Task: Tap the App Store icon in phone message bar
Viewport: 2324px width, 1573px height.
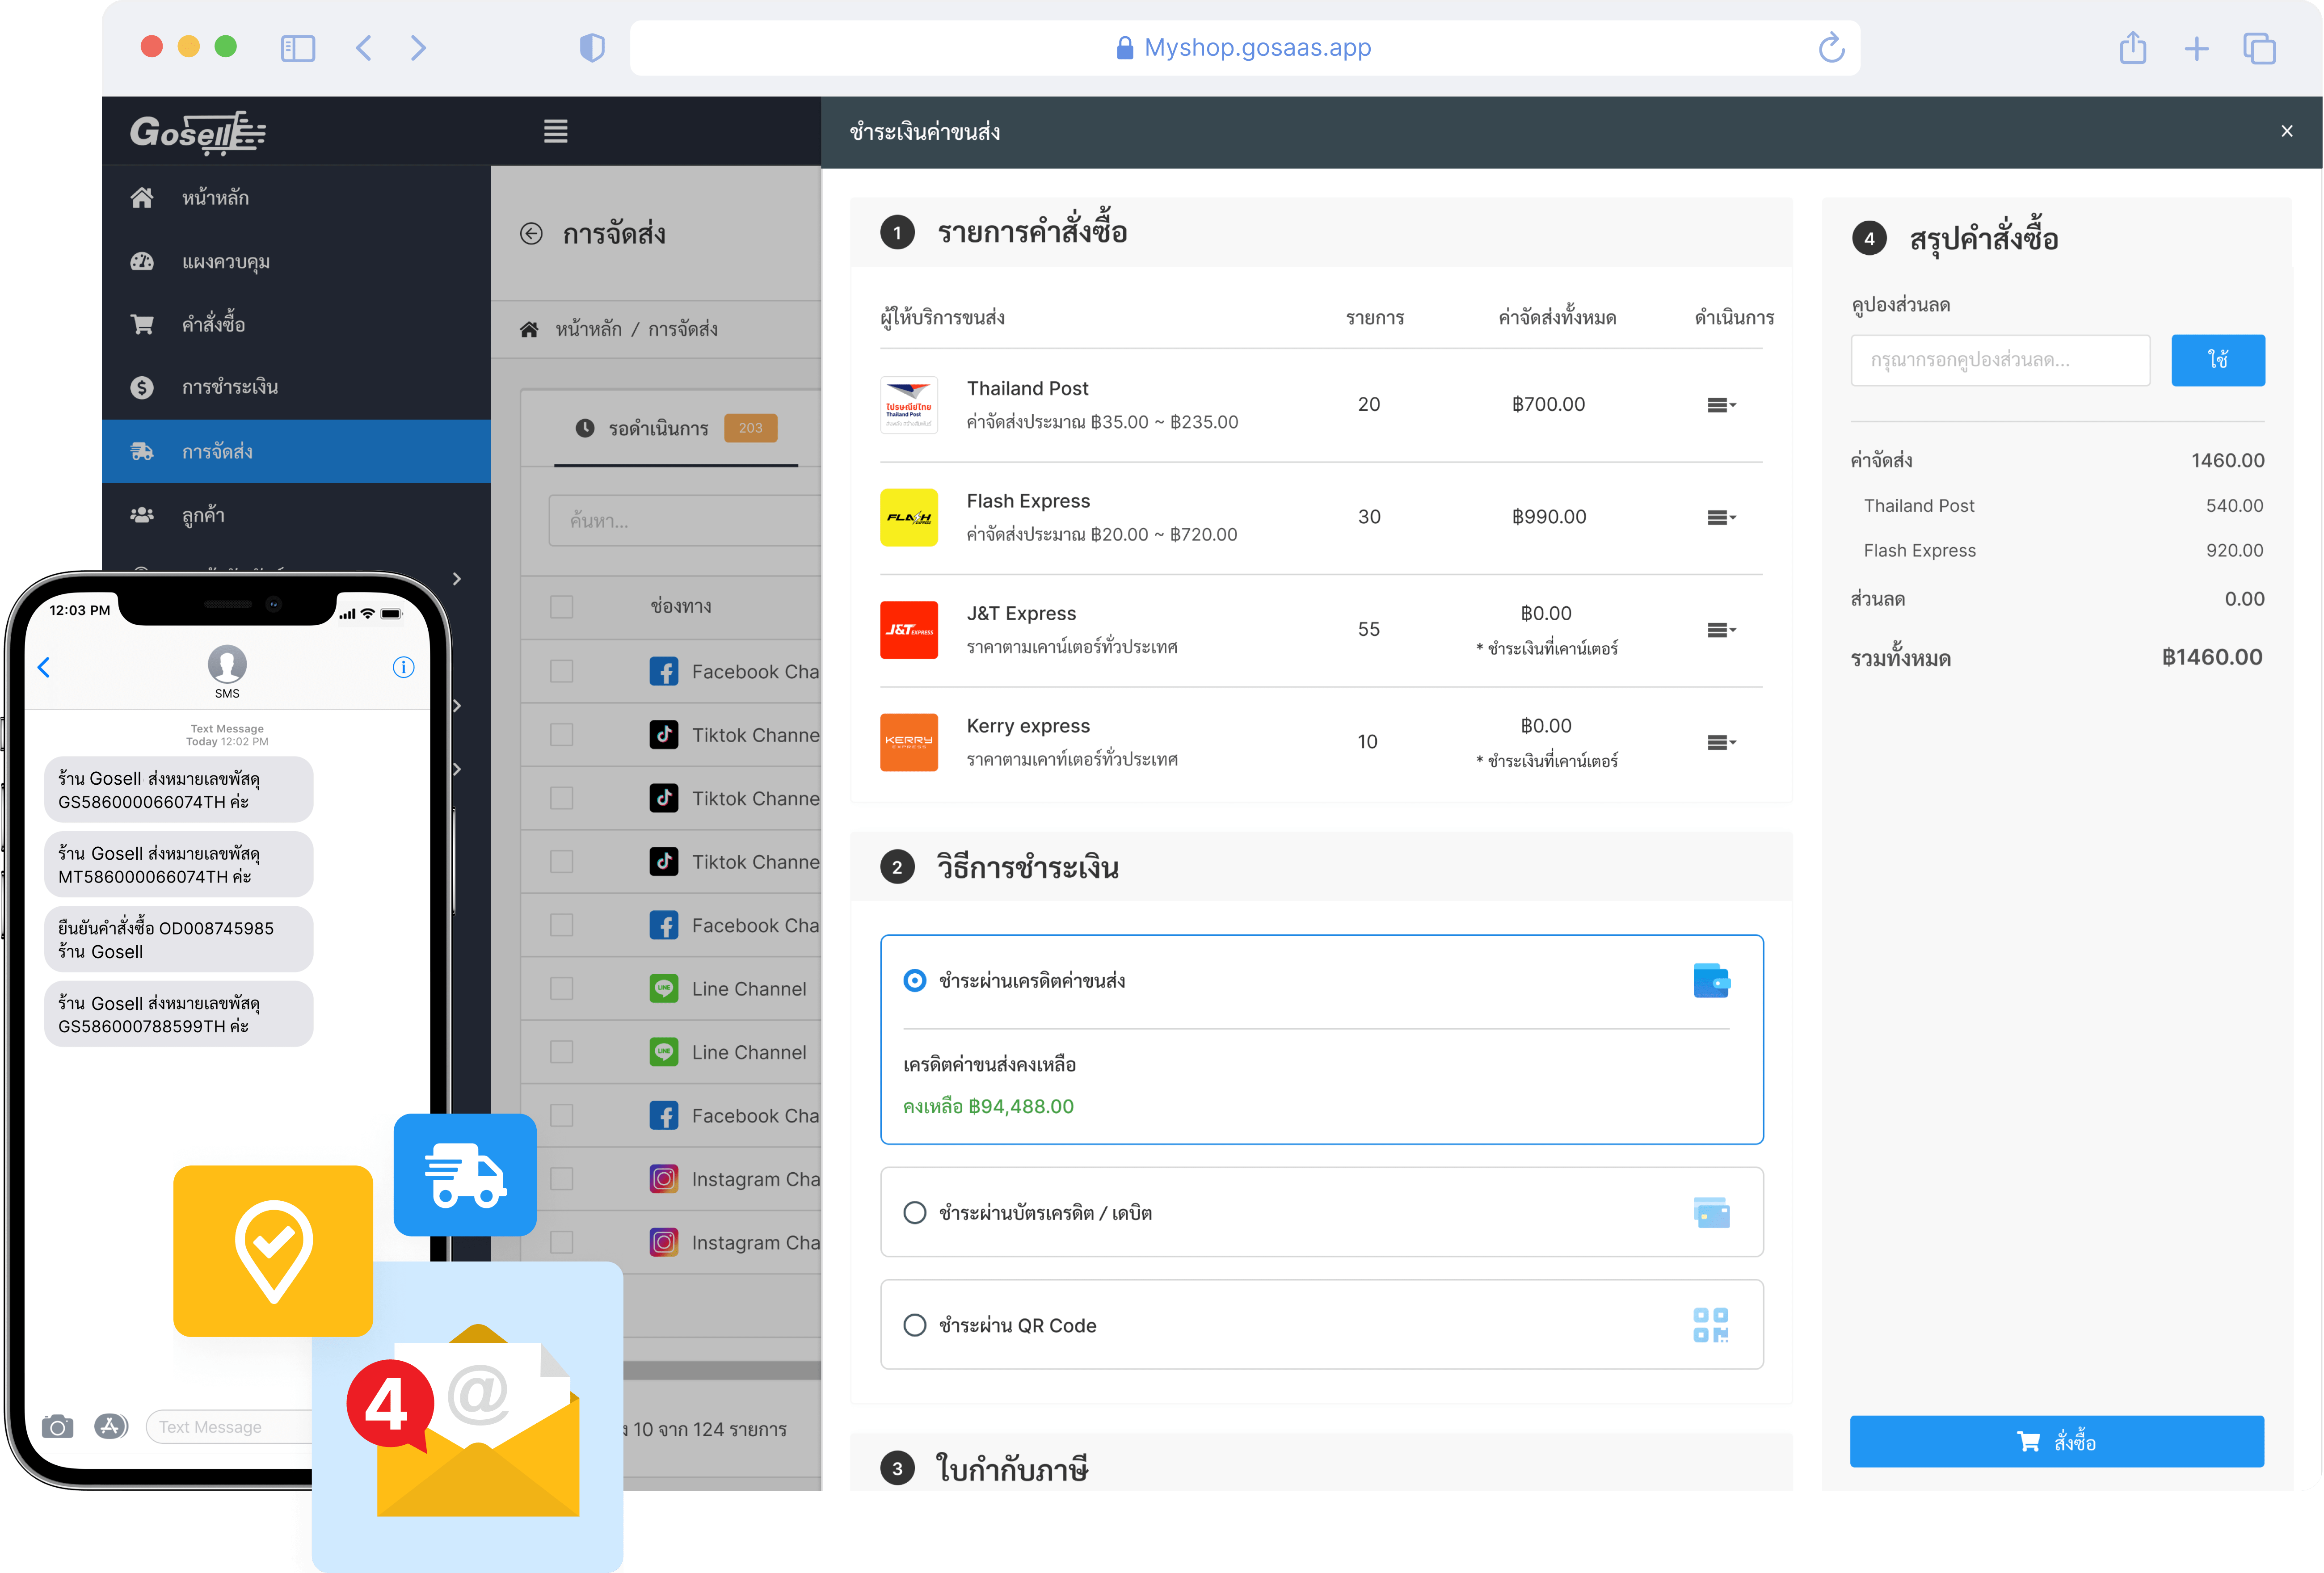Action: pyautogui.click(x=111, y=1426)
